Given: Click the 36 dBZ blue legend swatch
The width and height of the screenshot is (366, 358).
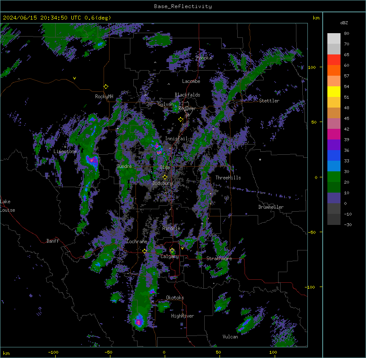Looking at the screenshot, I should point(334,155).
